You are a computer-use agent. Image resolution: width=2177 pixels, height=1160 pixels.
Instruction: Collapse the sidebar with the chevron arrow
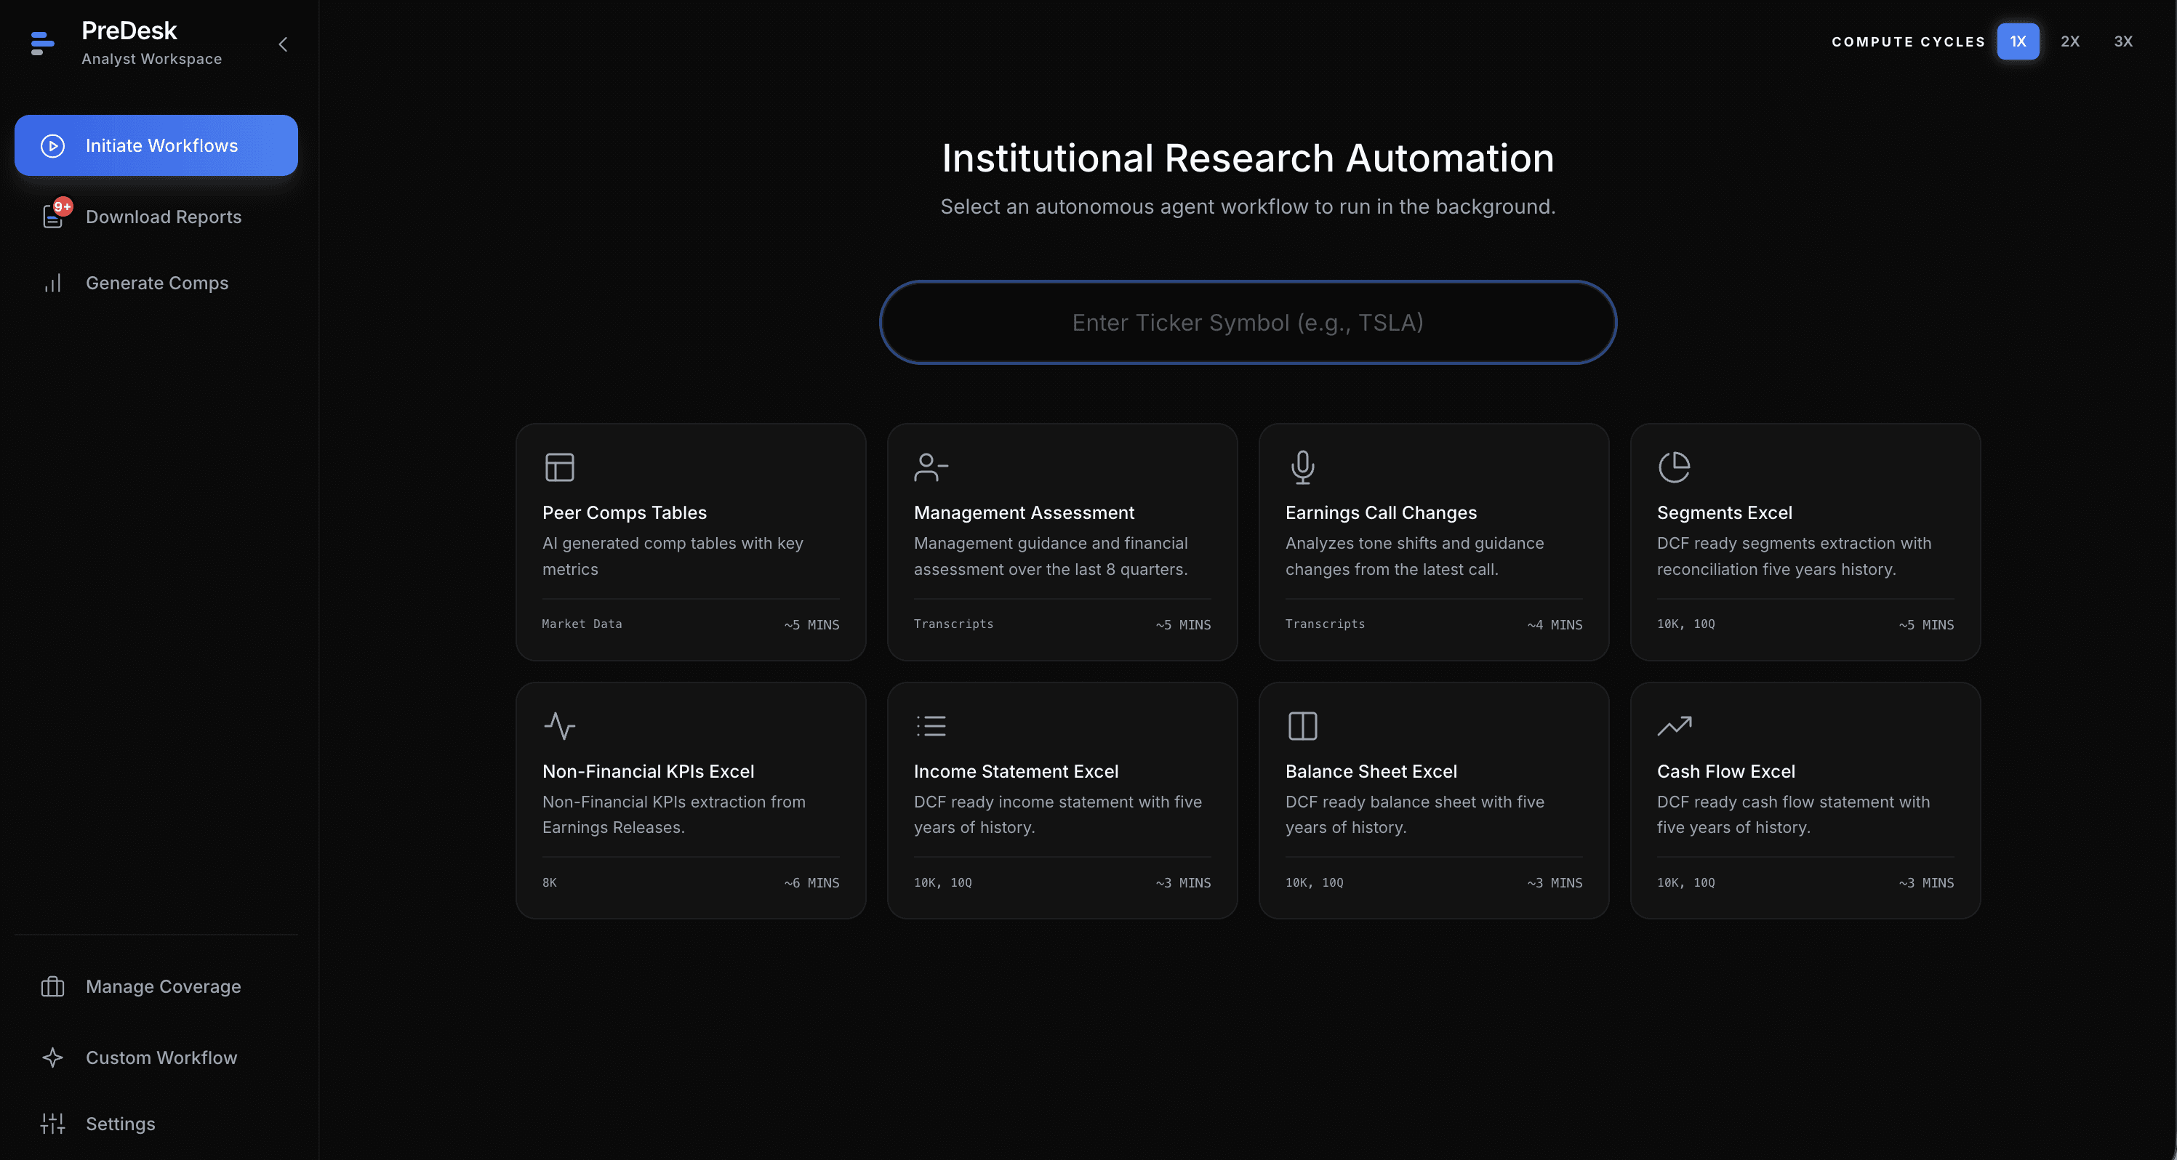(x=283, y=44)
